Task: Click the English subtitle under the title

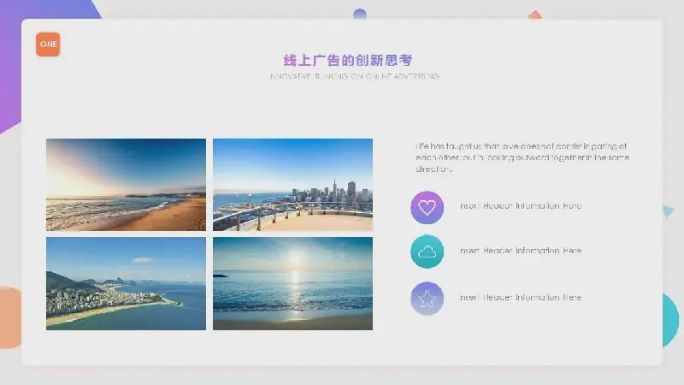Action: tap(355, 76)
